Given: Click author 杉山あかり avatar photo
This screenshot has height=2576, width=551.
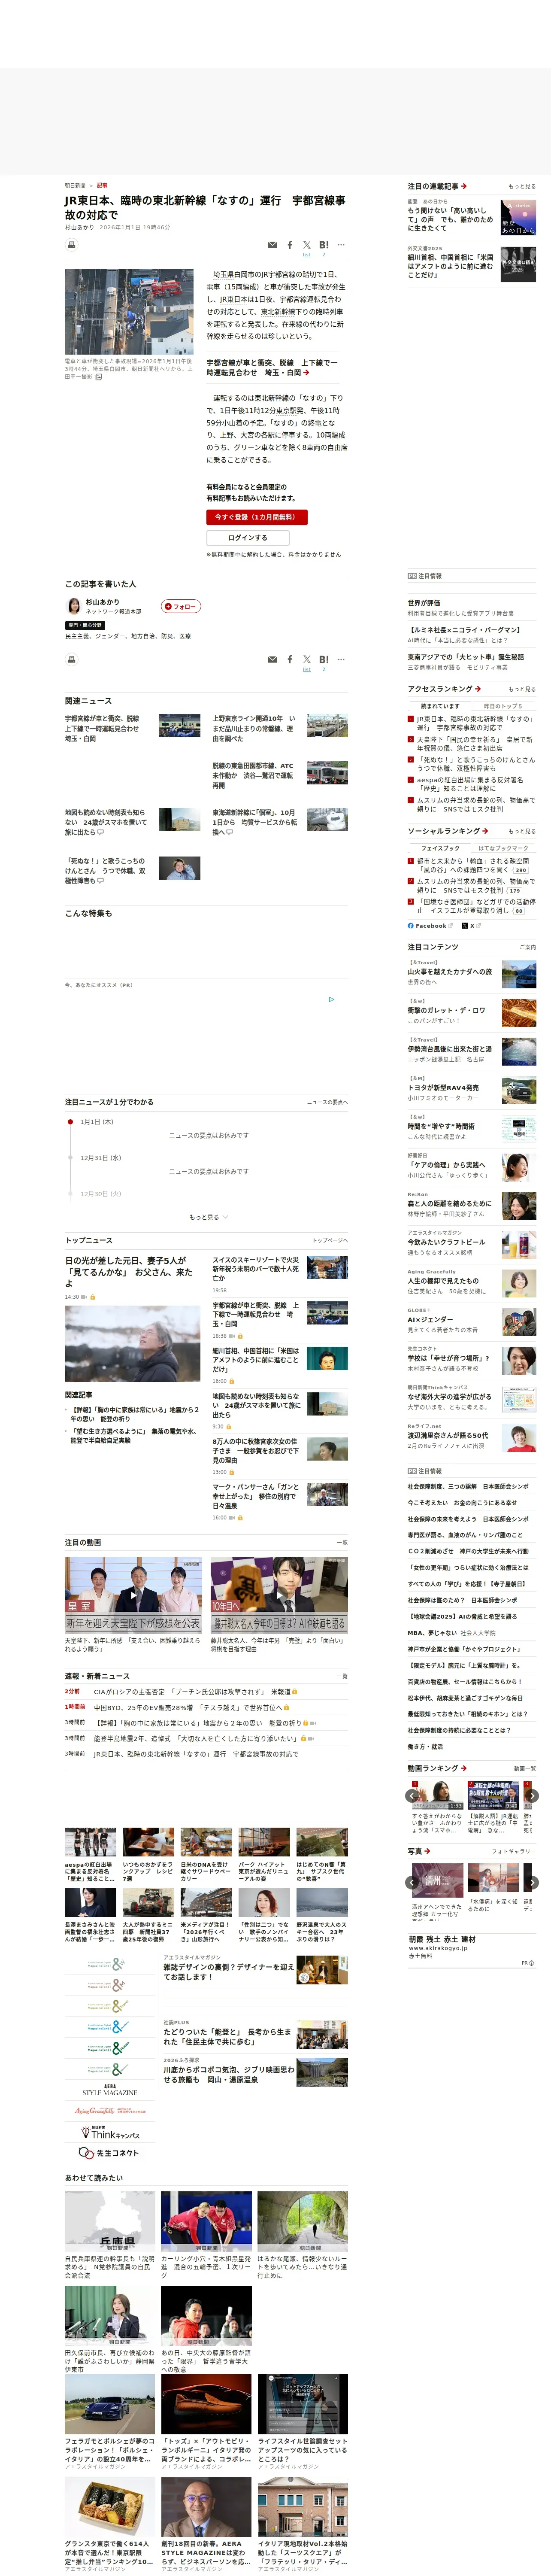Looking at the screenshot, I should click(73, 606).
